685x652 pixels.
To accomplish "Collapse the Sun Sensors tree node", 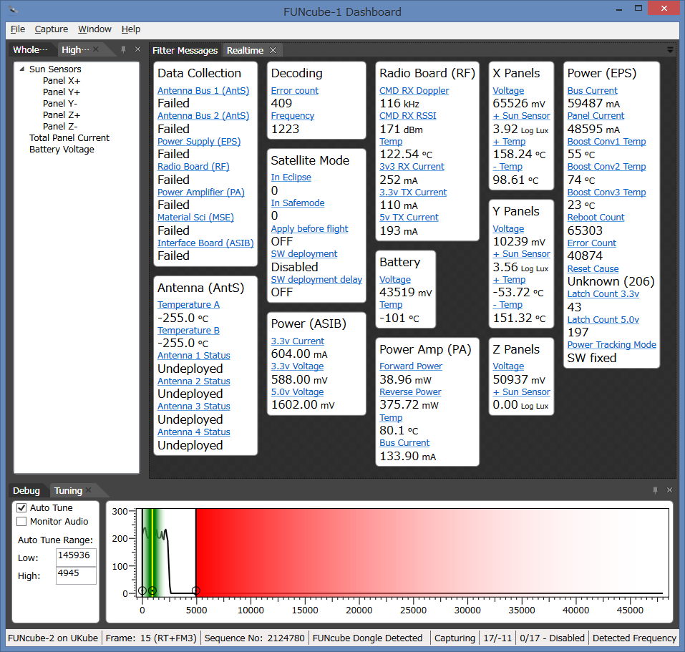I will [x=21, y=69].
